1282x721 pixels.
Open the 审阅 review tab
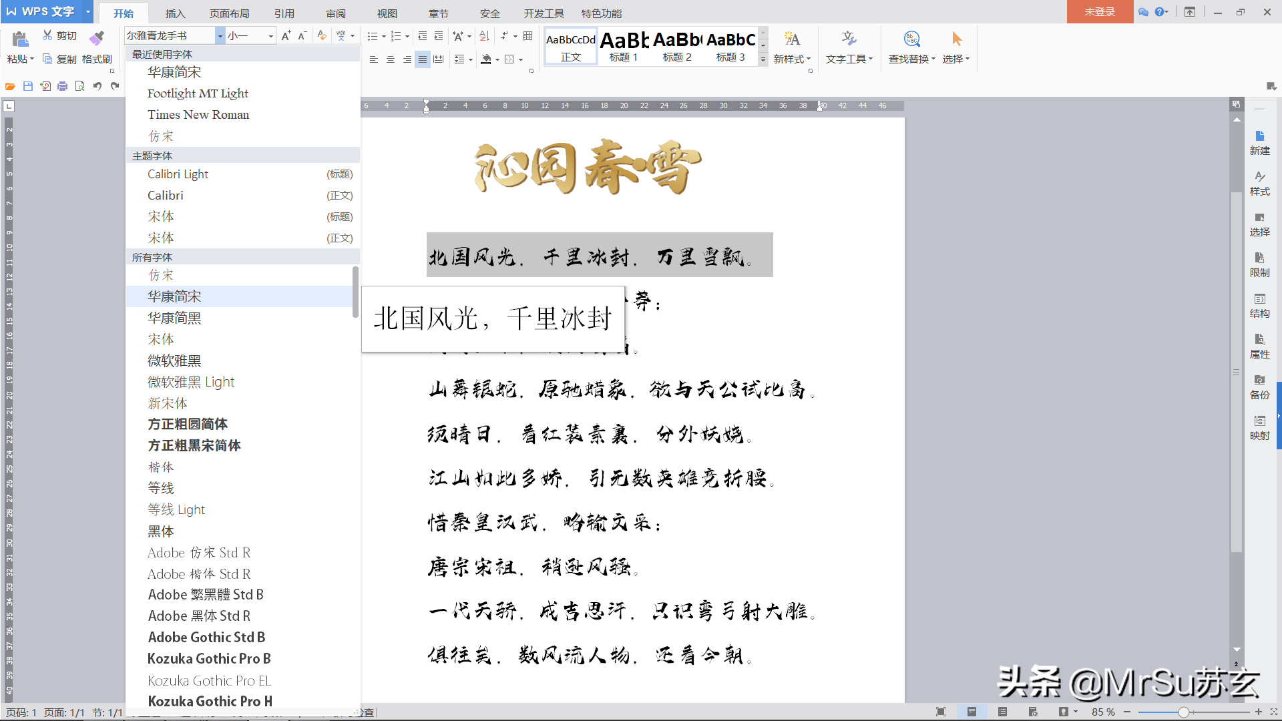[x=335, y=13]
